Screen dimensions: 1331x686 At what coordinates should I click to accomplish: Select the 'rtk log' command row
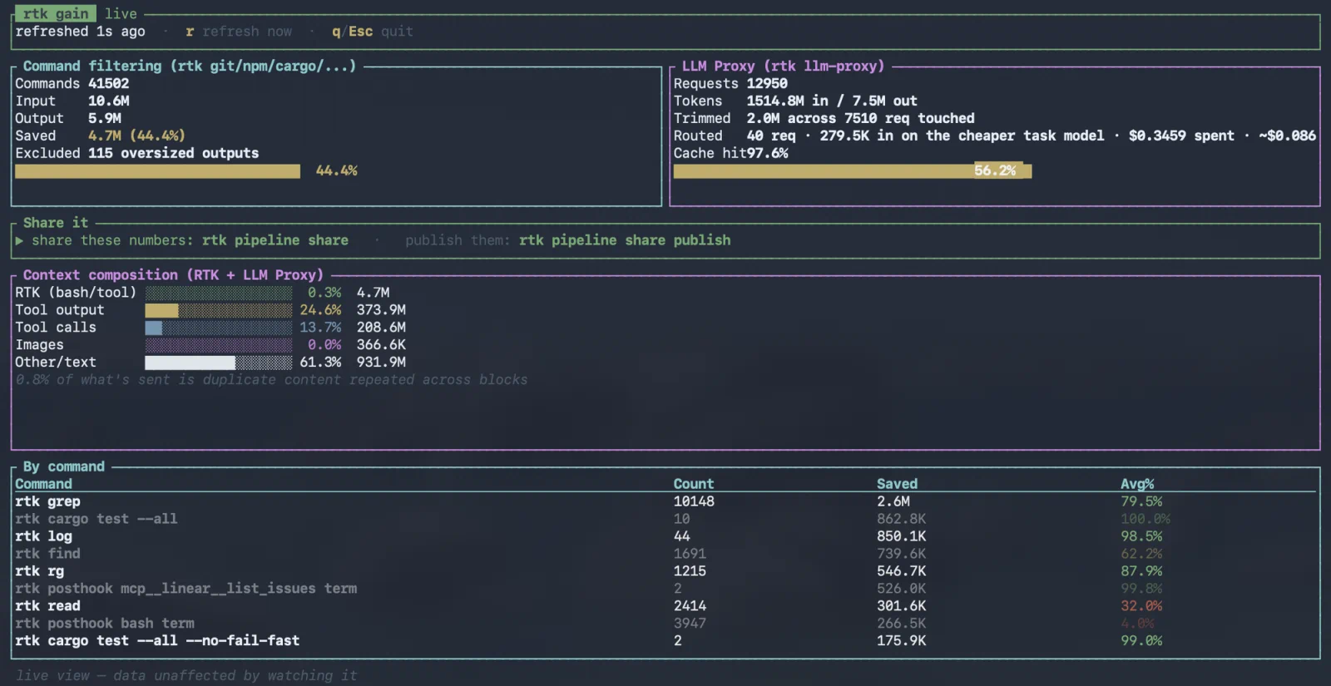tap(665, 536)
